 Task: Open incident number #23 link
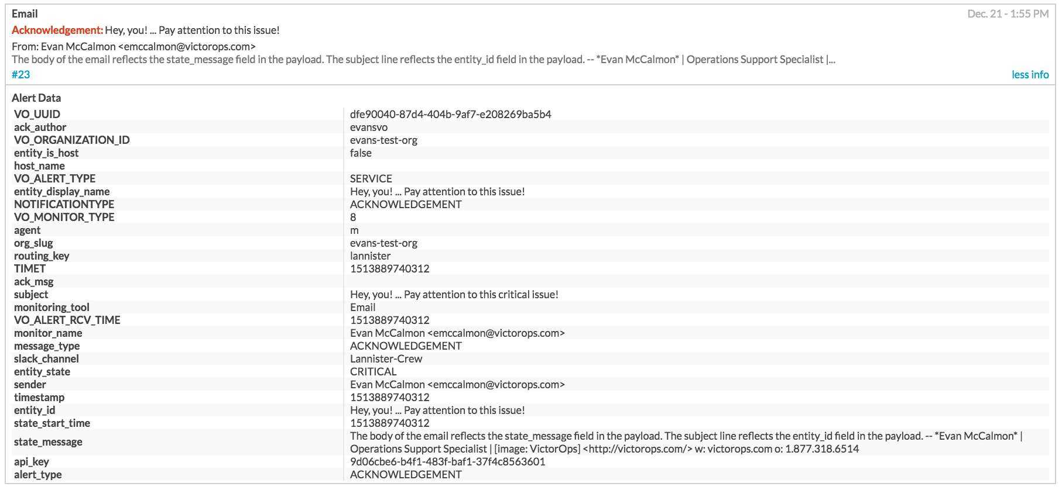20,74
